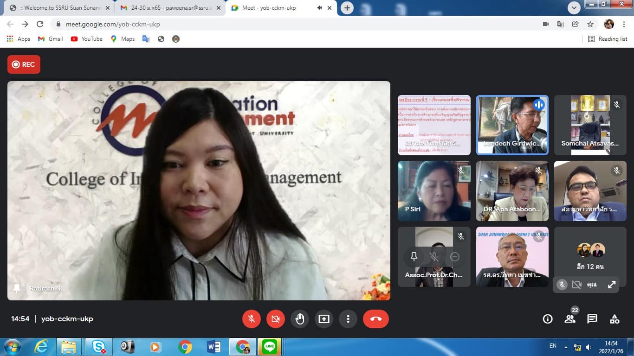The width and height of the screenshot is (634, 356).
Task: Remove Assoc.Prof.Dr.Ch from the call
Action: (x=455, y=257)
